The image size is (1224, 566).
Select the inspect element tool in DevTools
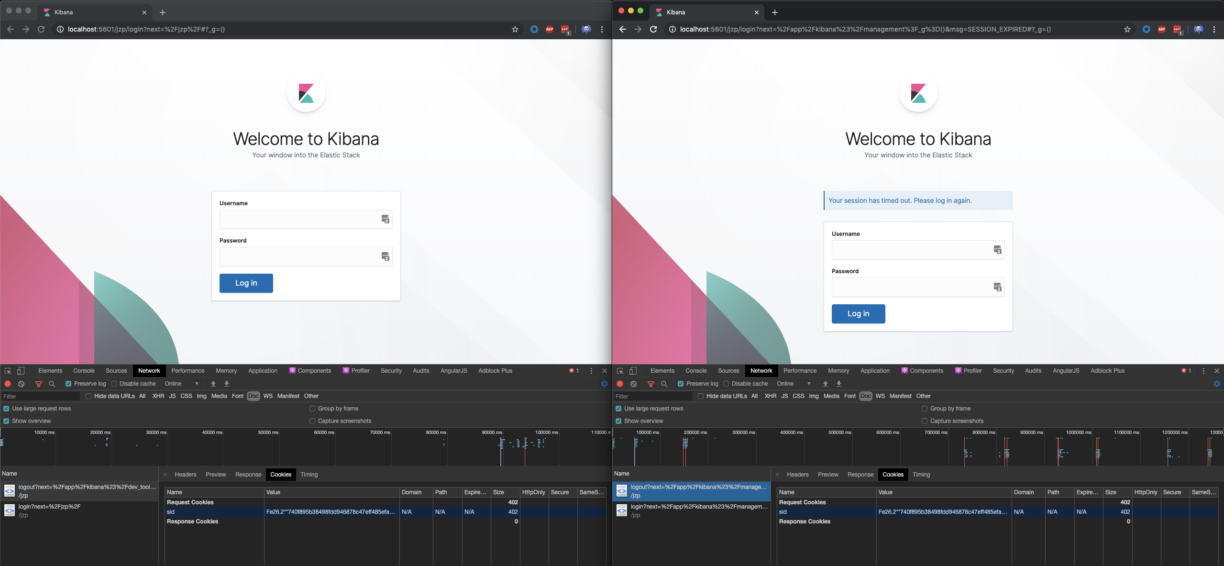8,371
